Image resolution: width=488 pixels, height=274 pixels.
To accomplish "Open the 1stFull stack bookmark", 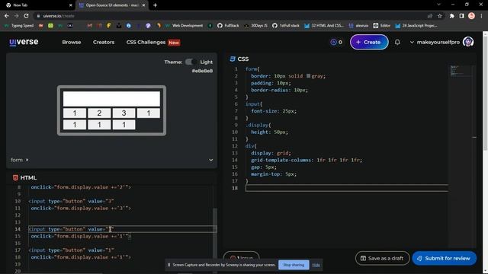I will pyautogui.click(x=286, y=25).
